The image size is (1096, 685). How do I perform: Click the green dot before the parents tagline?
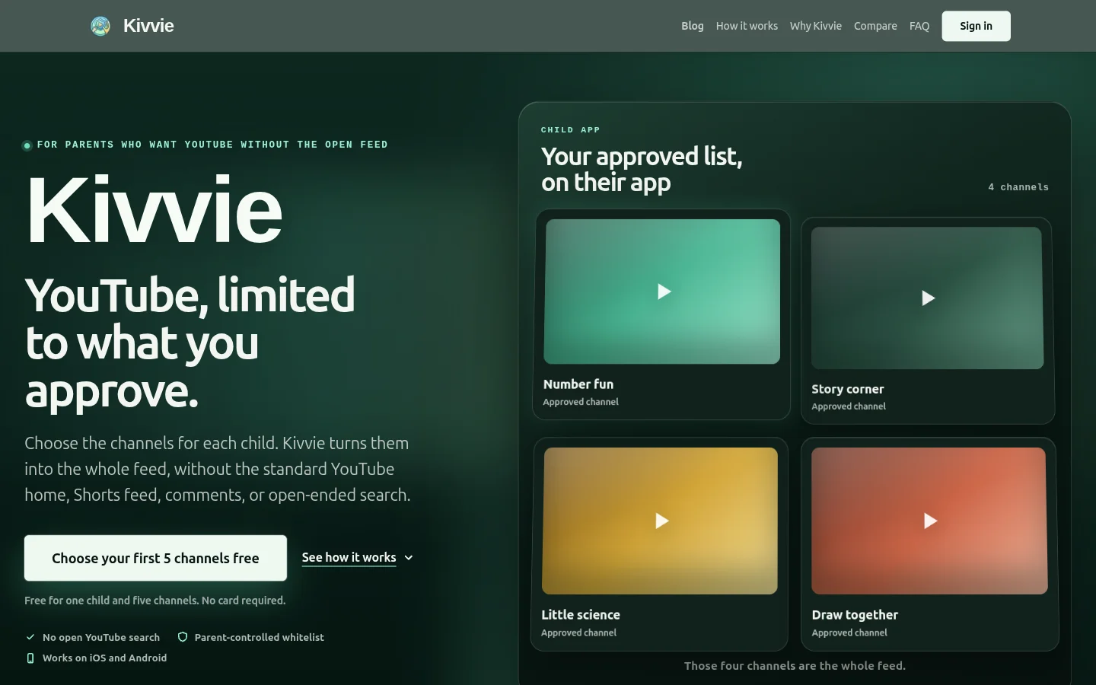pos(27,145)
